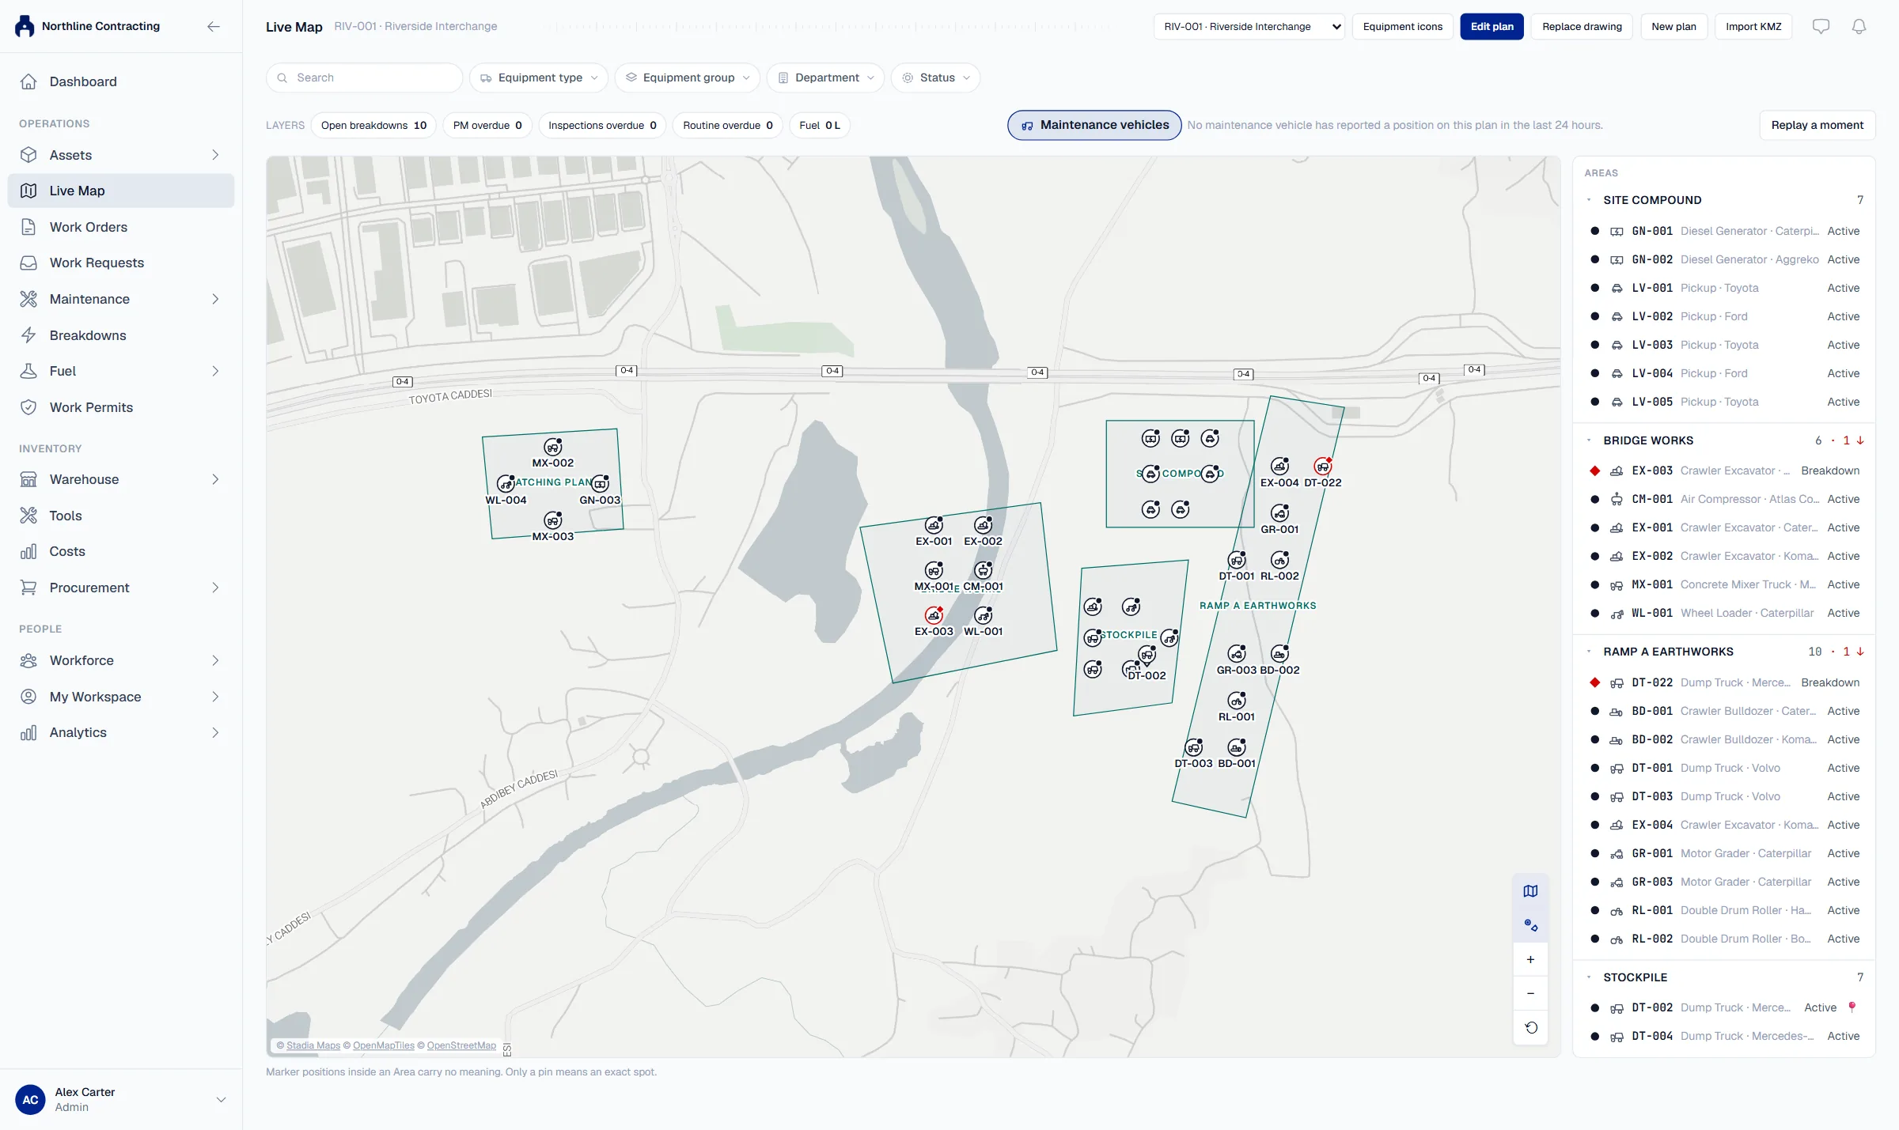
Task: Click the Edit plan button
Action: 1492,26
